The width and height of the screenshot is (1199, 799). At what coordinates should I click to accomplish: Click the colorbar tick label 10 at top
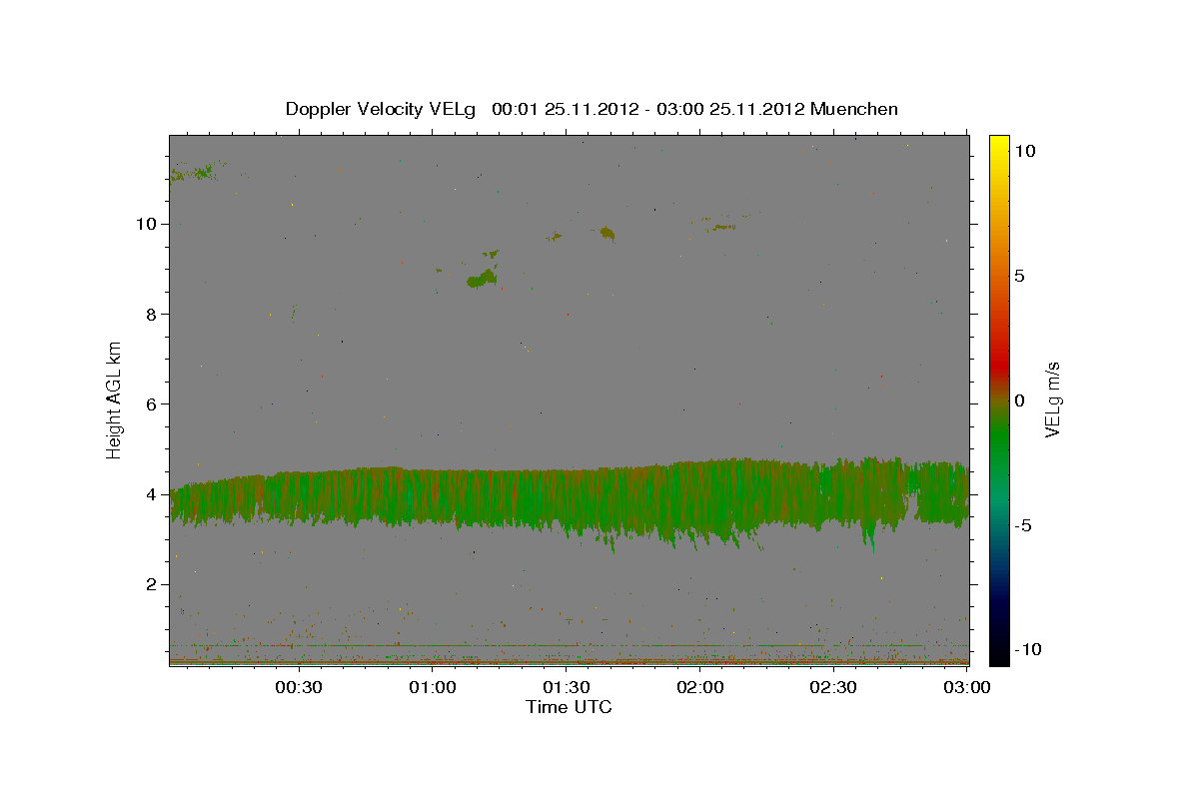point(1025,151)
